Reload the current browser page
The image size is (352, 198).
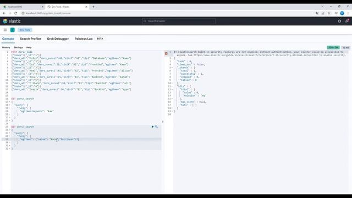point(16,13)
